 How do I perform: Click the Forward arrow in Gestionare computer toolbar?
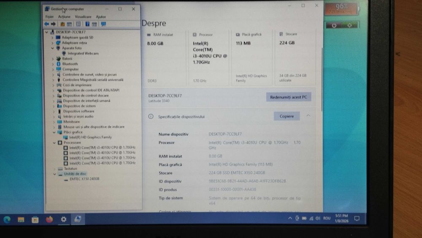pyautogui.click(x=53, y=24)
